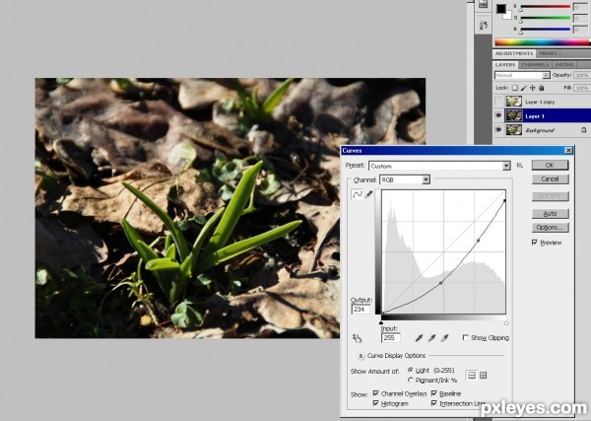591x421 pixels.
Task: Click the upper curve control point
Action: click(478, 241)
